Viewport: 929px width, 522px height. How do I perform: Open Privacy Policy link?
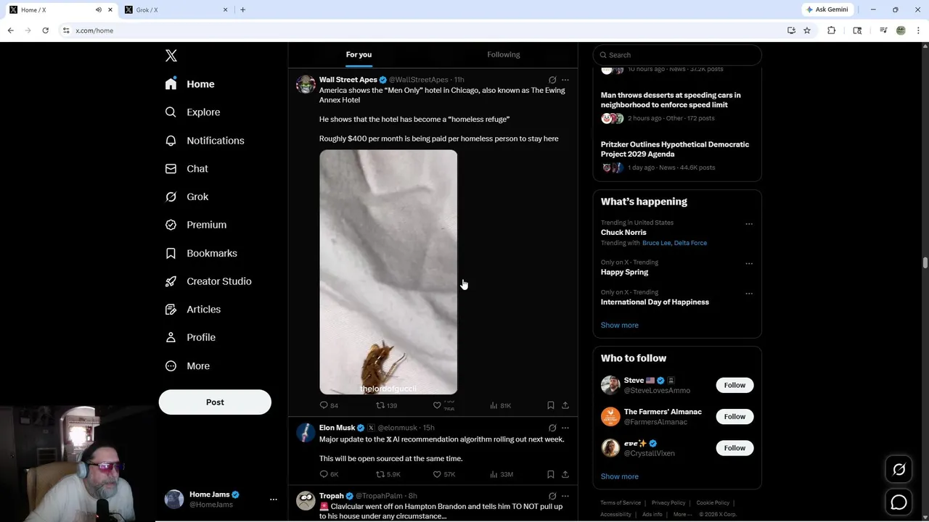click(x=668, y=502)
